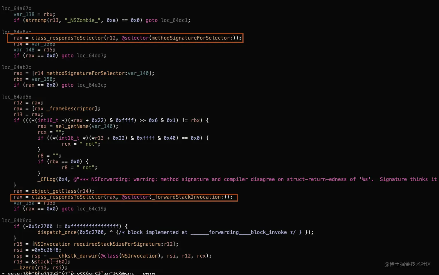This screenshot has width=439, height=275.
Task: Select the line 'var_138 = rbx;'
Action: (34, 14)
